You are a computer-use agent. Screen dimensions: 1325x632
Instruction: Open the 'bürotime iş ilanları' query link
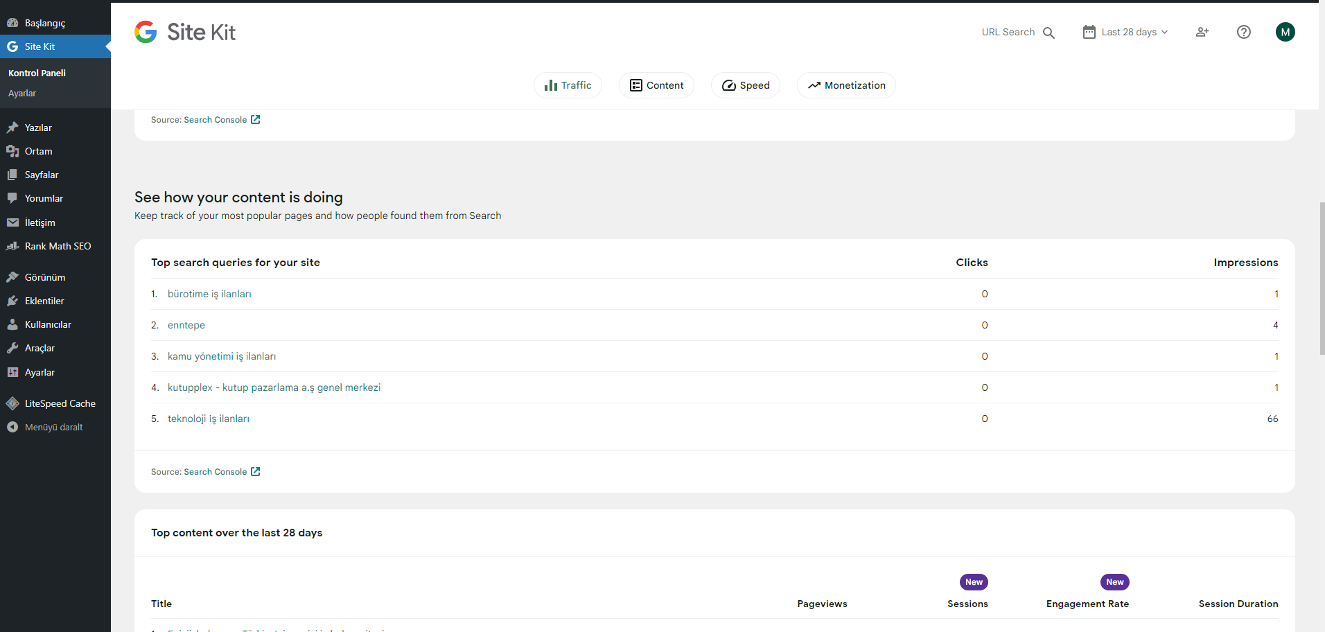point(209,294)
